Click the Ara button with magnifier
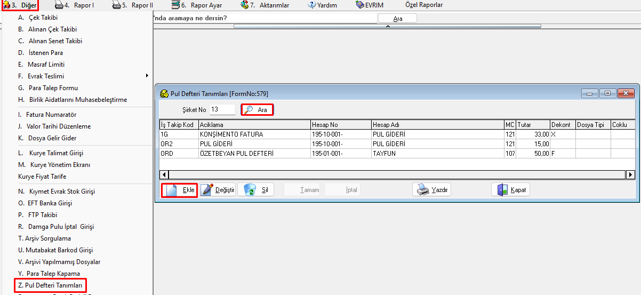This screenshot has width=641, height=295. (257, 110)
